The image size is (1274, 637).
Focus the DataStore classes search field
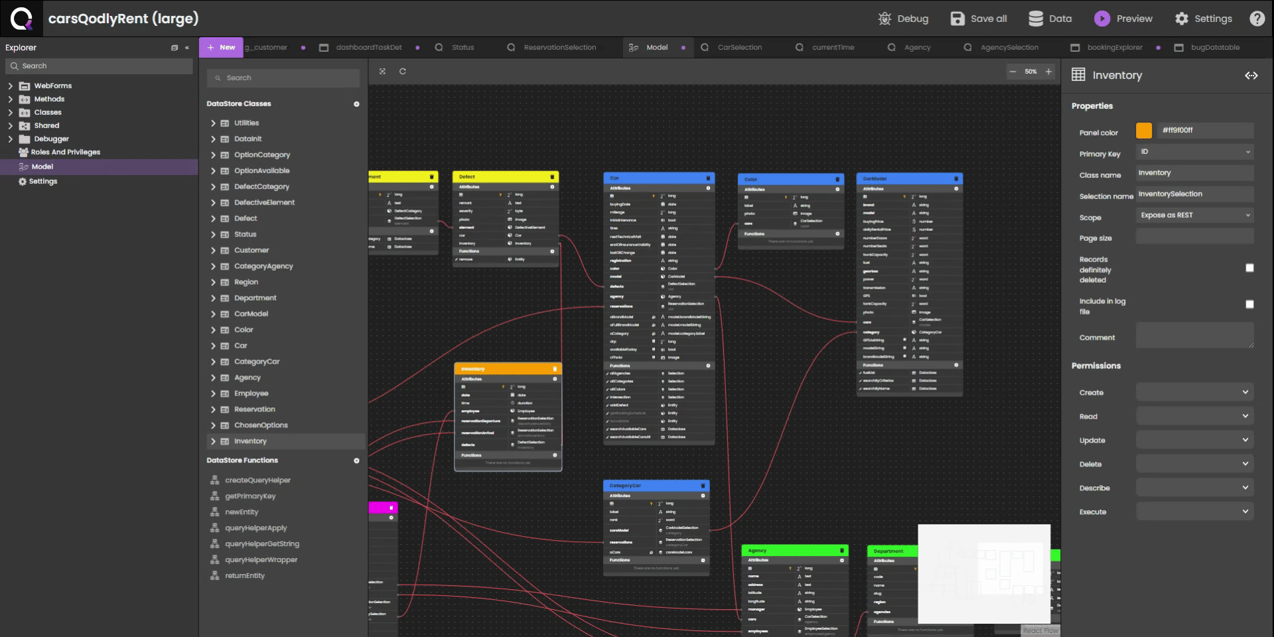pyautogui.click(x=283, y=78)
